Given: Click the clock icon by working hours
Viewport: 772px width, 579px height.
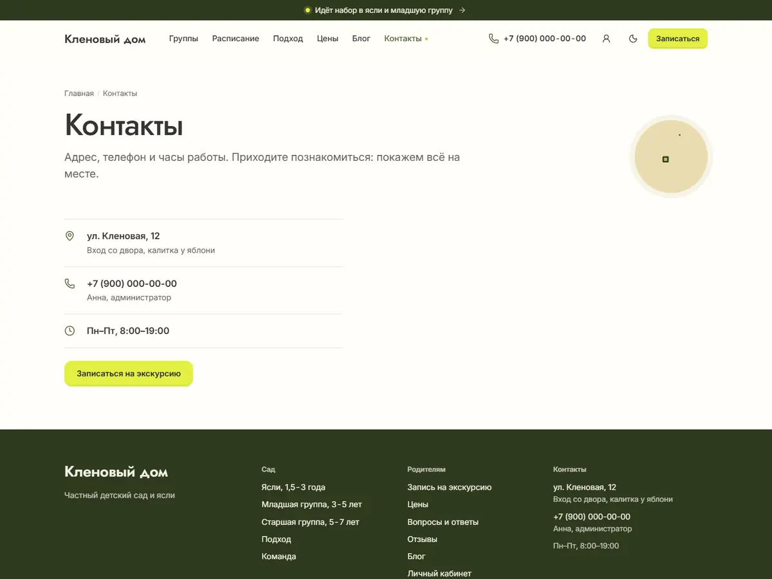Looking at the screenshot, I should click(x=69, y=331).
